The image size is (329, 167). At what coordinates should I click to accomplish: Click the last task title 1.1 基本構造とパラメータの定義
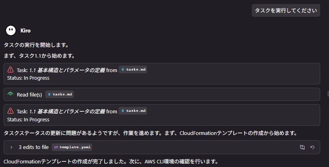67,111
